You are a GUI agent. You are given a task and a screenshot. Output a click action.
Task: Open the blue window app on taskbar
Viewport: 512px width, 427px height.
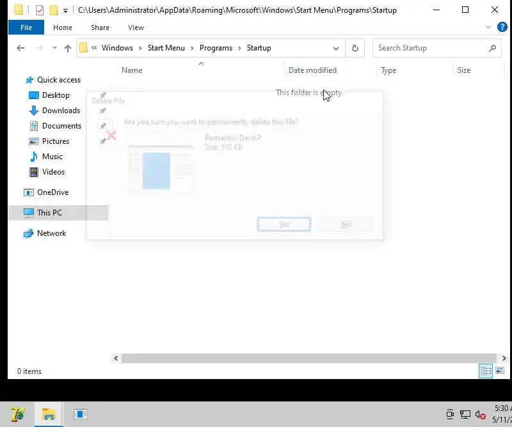point(81,414)
